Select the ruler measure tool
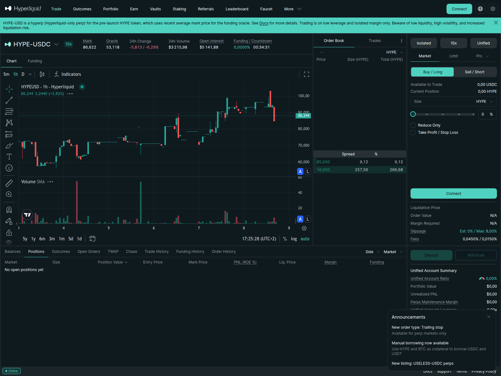501x376 pixels. (x=9, y=183)
